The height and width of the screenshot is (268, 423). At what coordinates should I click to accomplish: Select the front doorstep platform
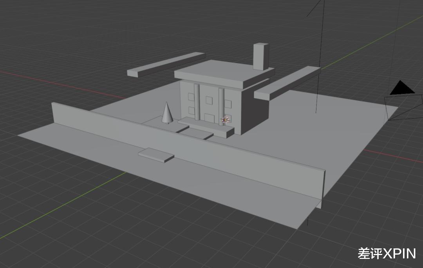(206, 128)
